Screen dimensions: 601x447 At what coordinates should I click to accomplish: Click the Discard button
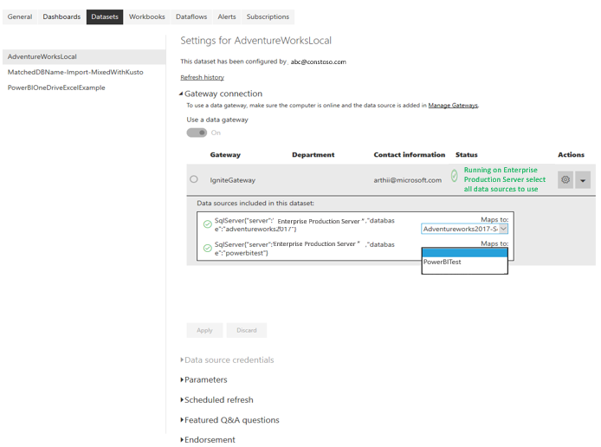(x=247, y=330)
